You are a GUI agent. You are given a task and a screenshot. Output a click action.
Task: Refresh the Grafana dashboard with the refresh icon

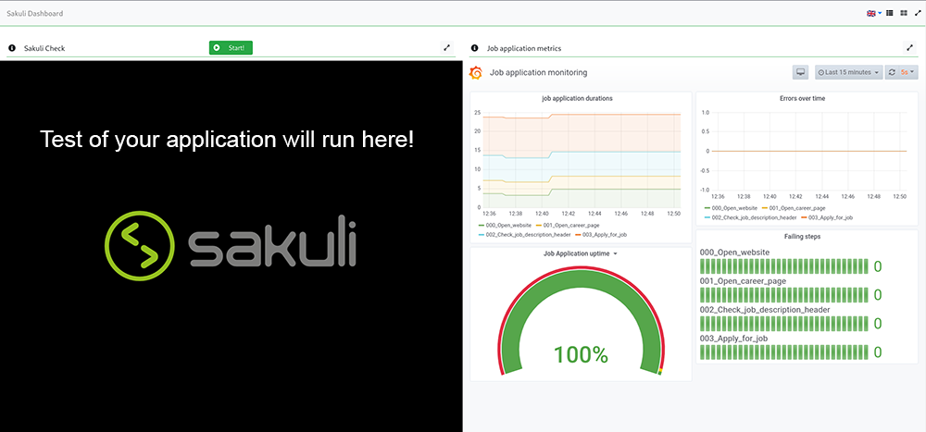(x=892, y=72)
